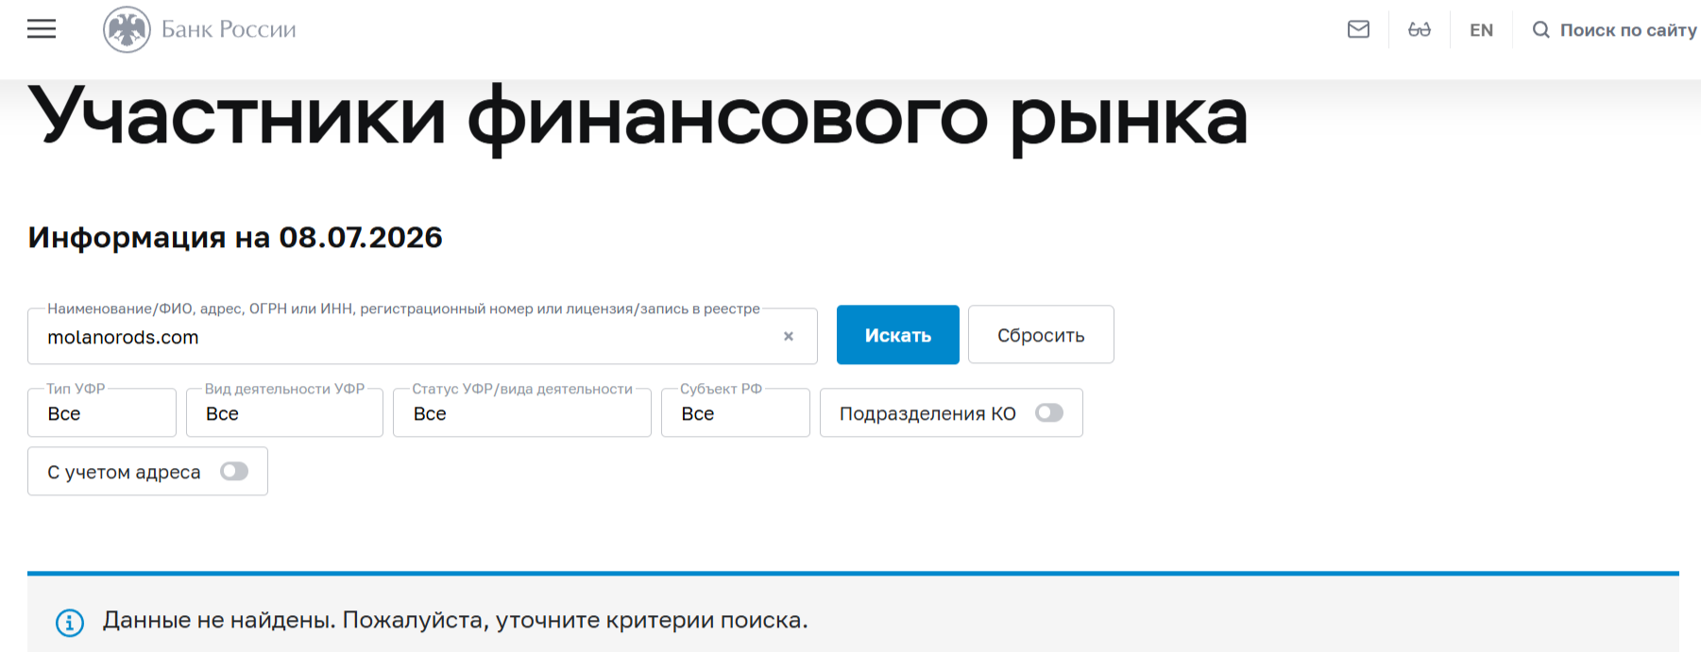Click the Информация на 08.07.2026 heading
The width and height of the screenshot is (1701, 652).
click(x=235, y=237)
